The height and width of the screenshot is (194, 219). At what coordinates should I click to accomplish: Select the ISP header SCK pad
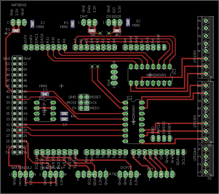coord(86,102)
